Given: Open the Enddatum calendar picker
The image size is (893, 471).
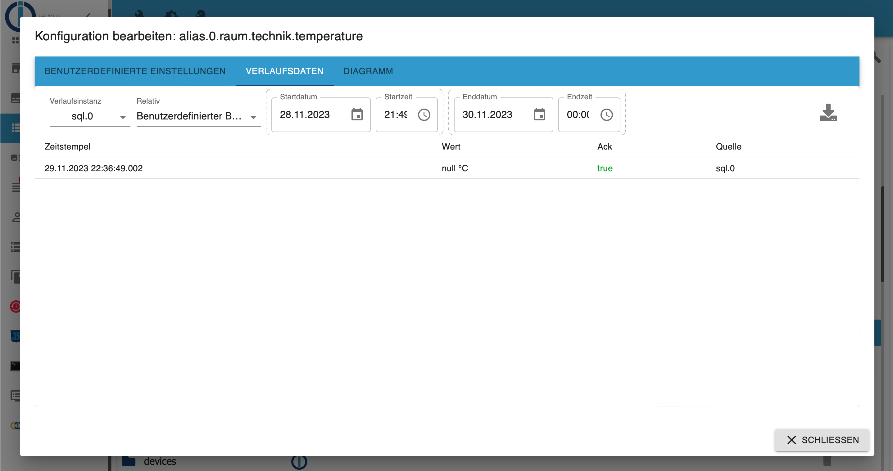Looking at the screenshot, I should click(x=539, y=114).
